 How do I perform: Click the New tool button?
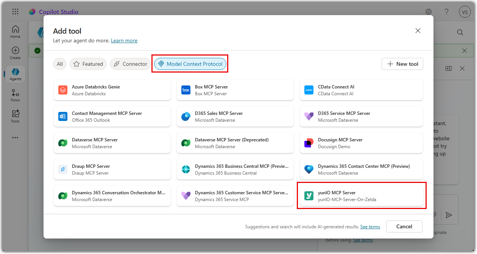(x=402, y=64)
